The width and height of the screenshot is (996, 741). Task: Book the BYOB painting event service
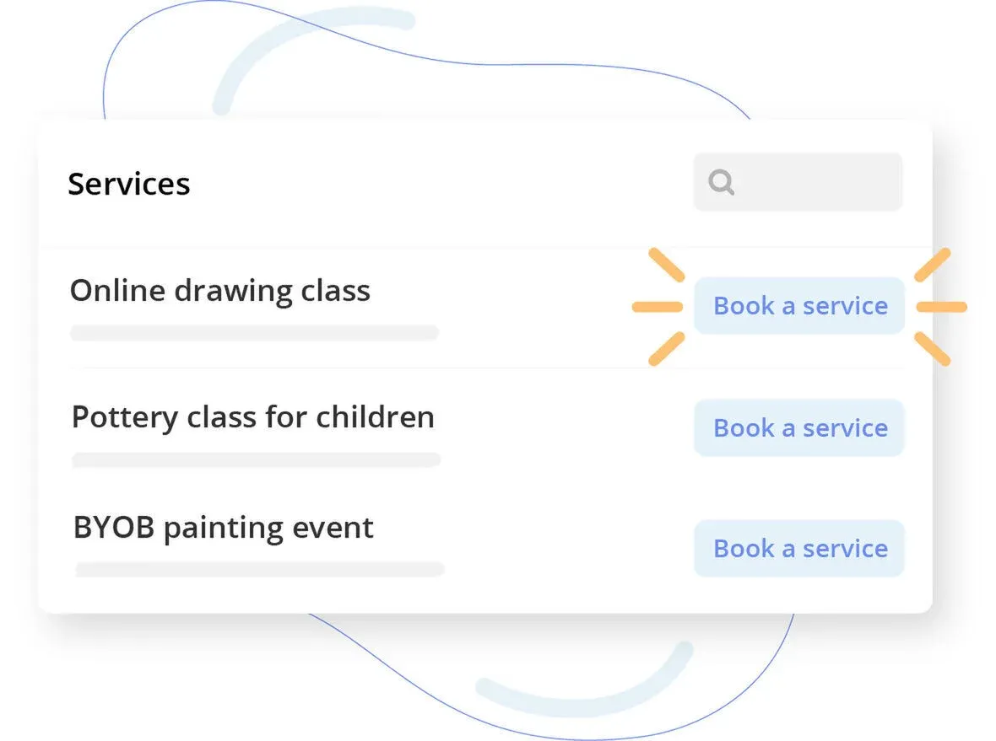(x=799, y=549)
